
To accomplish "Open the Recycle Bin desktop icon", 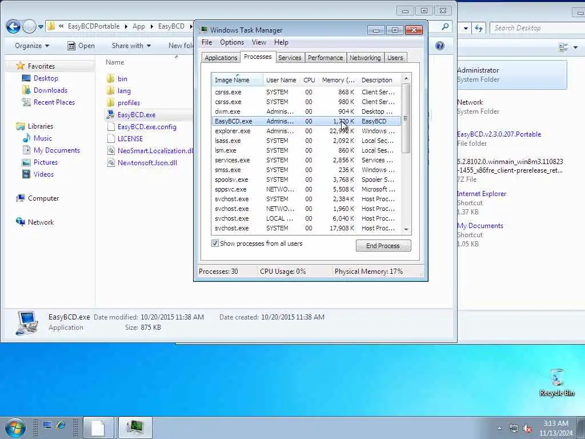I will [556, 382].
